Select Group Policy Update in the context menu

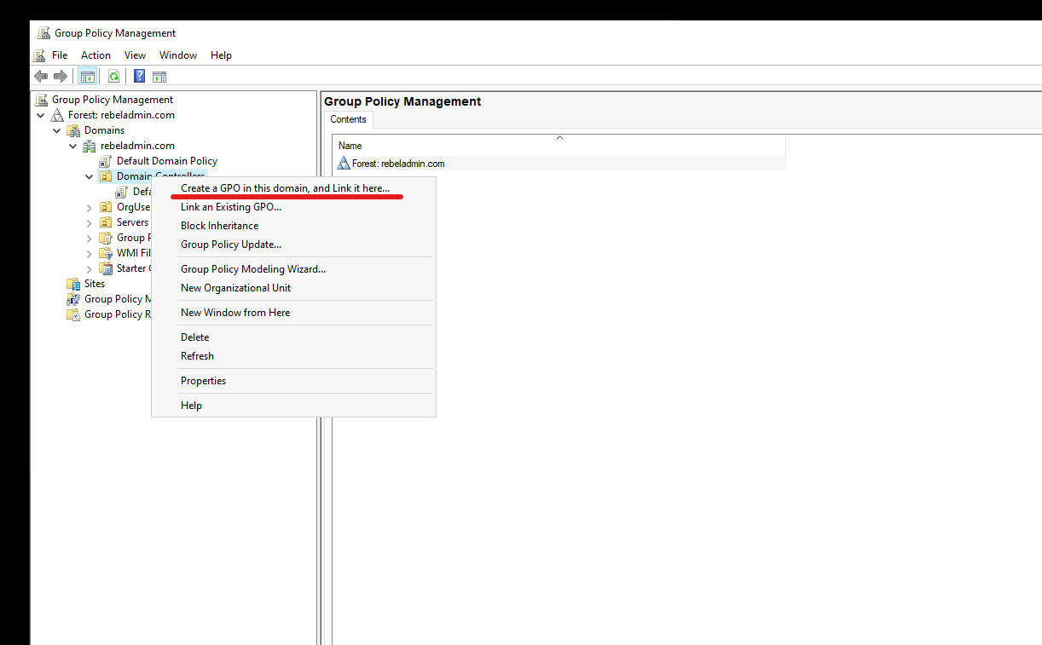[293, 245]
